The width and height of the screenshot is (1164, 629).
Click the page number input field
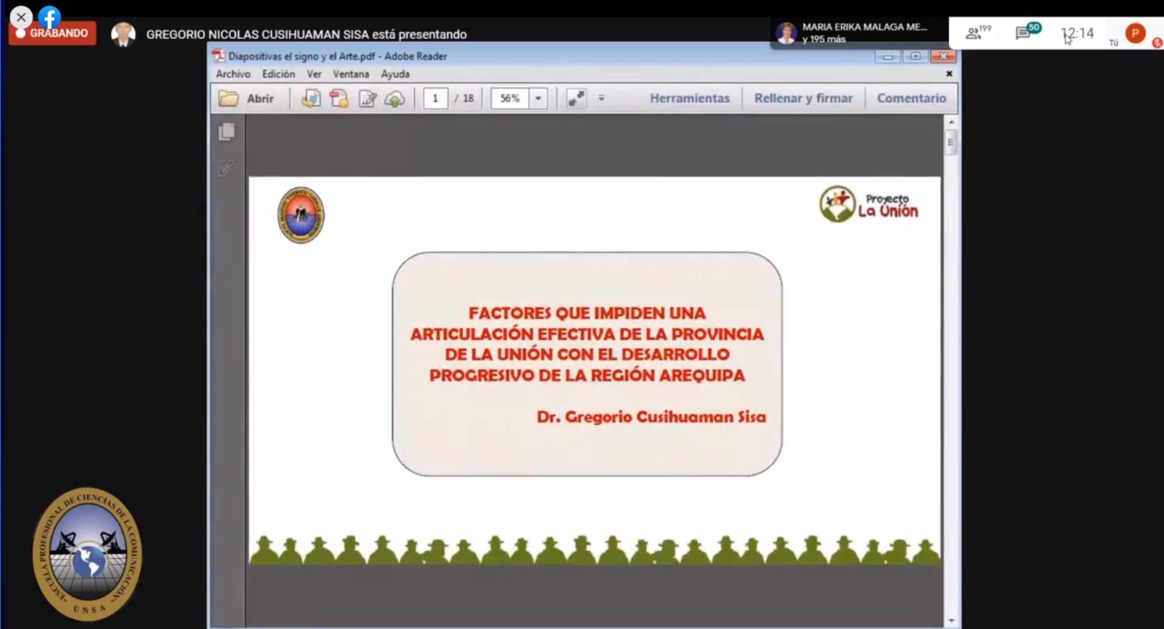tap(435, 98)
